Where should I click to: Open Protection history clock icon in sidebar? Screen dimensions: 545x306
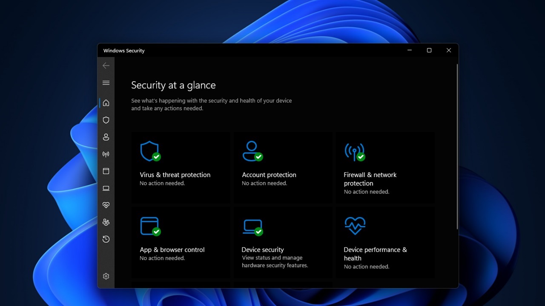(106, 239)
